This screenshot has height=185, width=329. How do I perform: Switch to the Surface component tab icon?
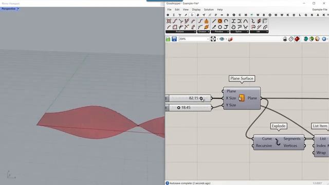(x=198, y=15)
